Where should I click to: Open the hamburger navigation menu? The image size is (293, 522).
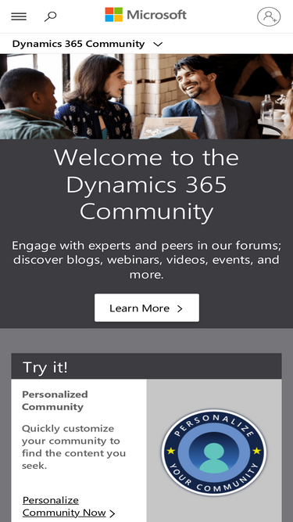click(19, 16)
